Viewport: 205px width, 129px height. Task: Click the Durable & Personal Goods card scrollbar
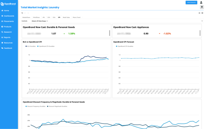(x=109, y=33)
